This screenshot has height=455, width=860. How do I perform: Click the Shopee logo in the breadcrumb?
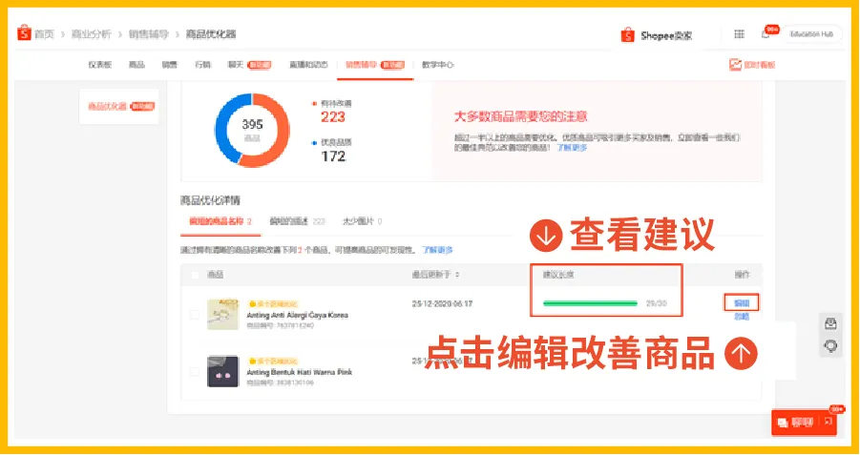[24, 33]
